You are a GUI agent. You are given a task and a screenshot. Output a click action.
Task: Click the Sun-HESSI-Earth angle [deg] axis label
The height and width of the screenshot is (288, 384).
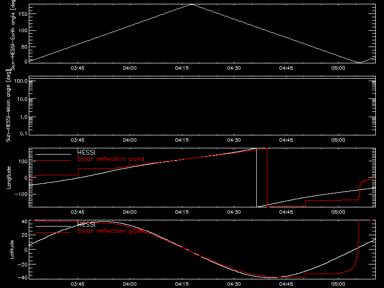[x=13, y=35]
